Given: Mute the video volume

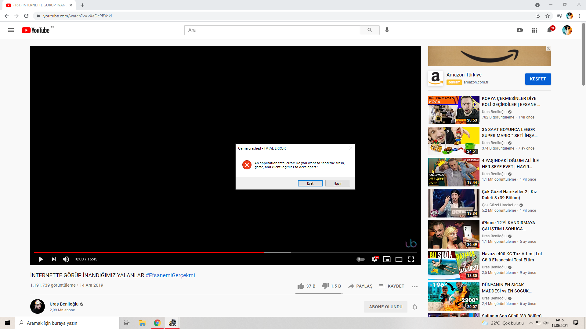Looking at the screenshot, I should tap(66, 259).
